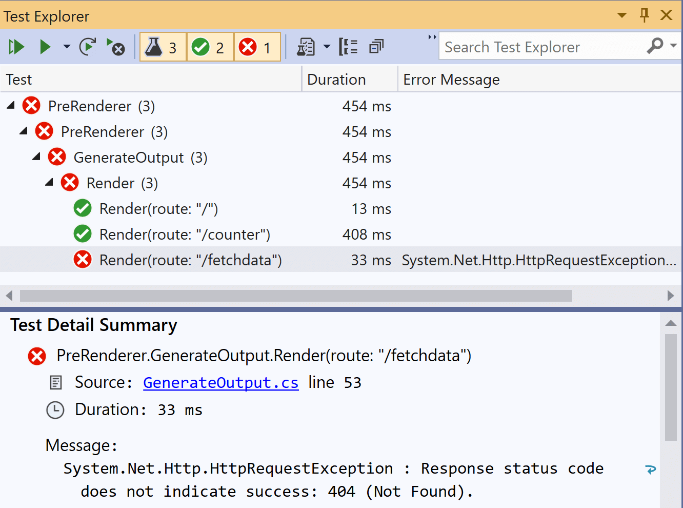Collapse the second-level PreRenderer node

click(24, 131)
